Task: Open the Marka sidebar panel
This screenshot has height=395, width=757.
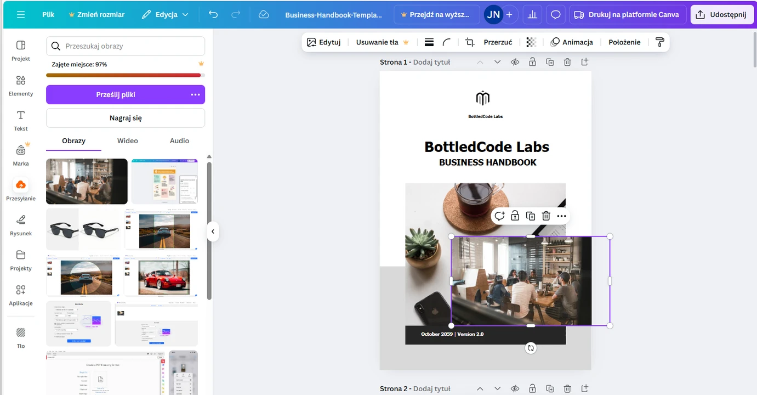Action: tap(21, 155)
